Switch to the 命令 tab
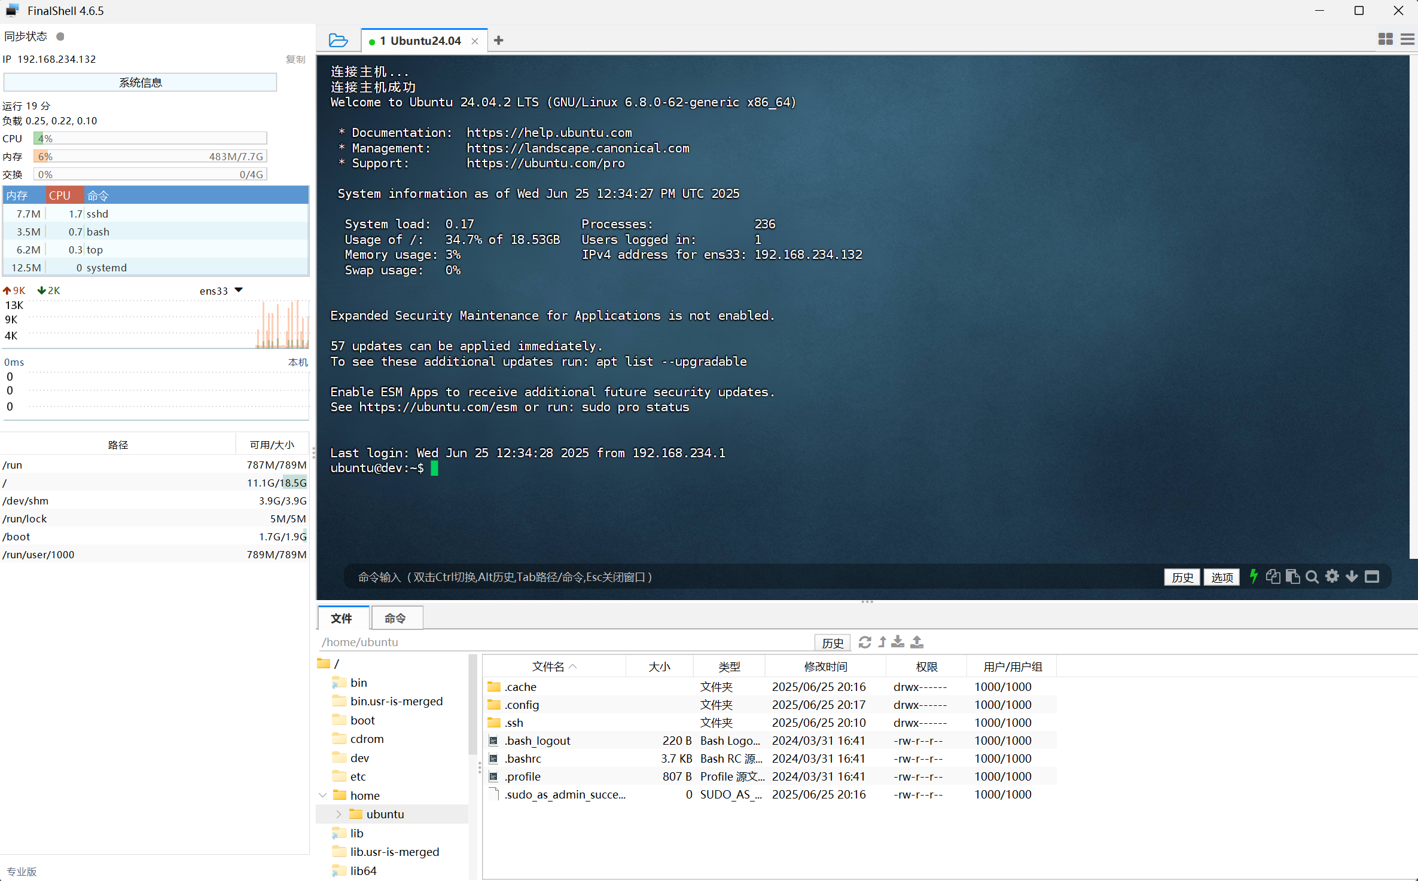This screenshot has width=1418, height=881. (395, 618)
